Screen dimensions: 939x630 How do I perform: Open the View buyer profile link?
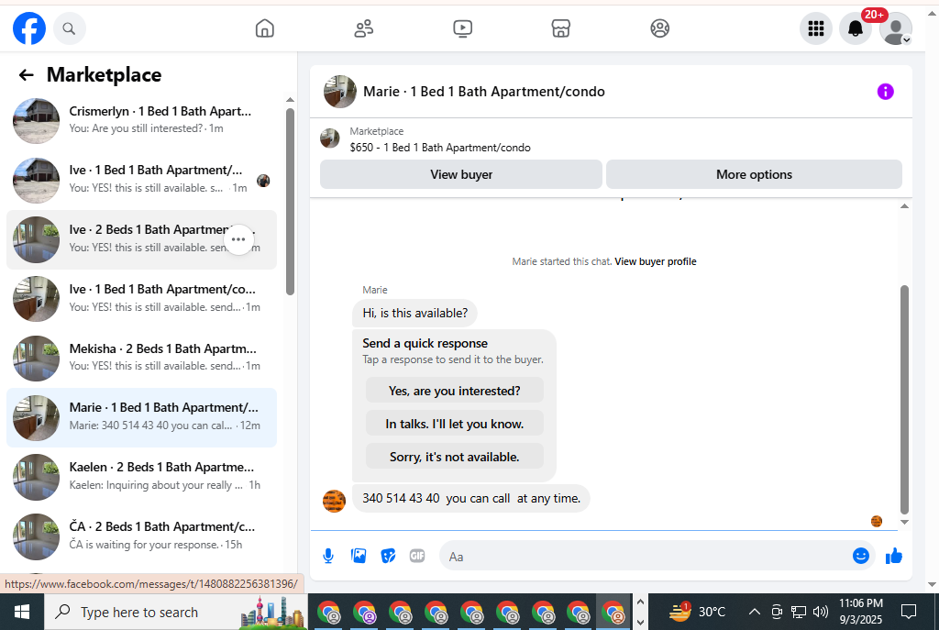pyautogui.click(x=655, y=261)
